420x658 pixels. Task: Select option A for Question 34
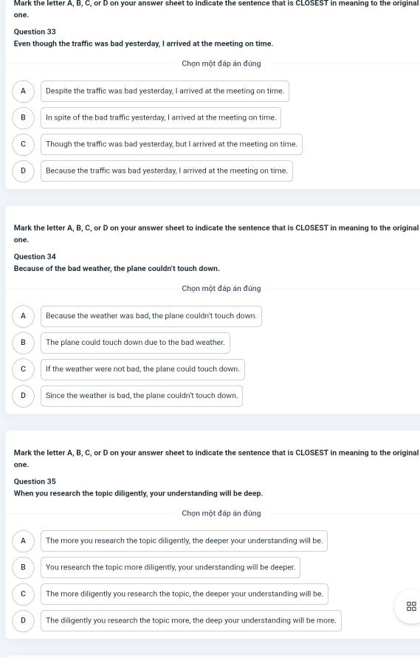23,316
